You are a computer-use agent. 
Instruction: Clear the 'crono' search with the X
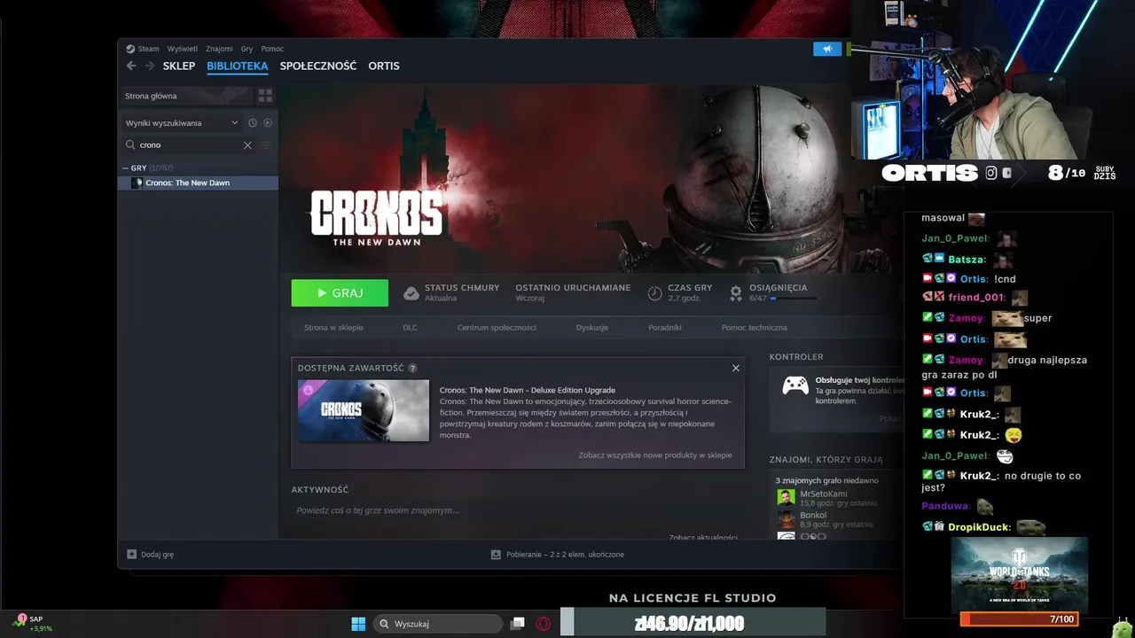click(x=247, y=145)
